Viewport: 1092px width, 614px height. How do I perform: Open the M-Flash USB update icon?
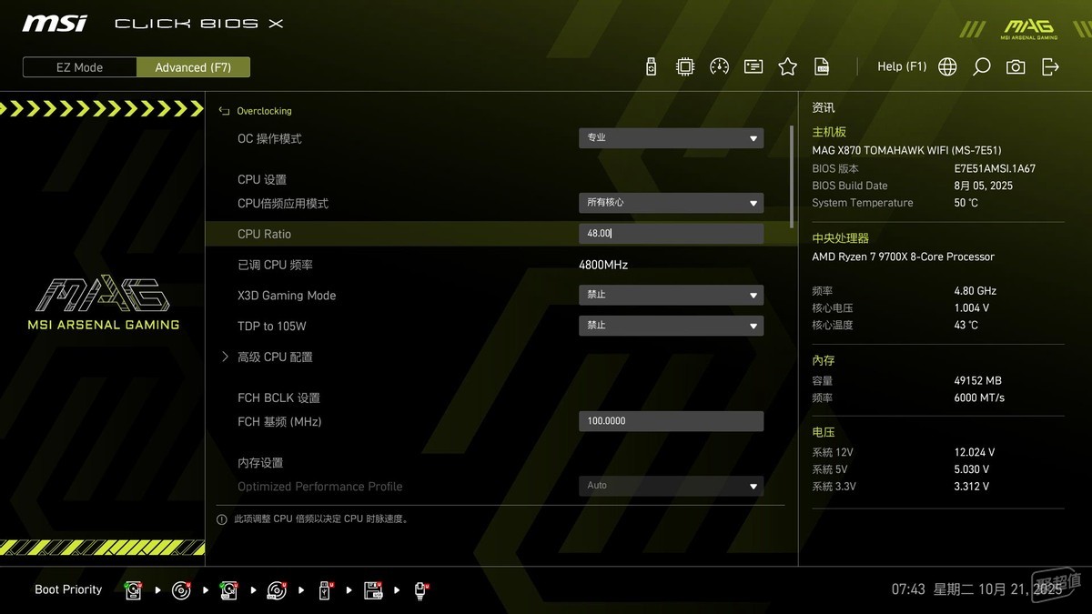(651, 66)
